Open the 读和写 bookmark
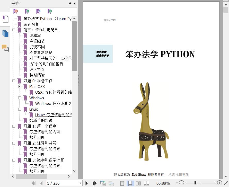Screen dimensions: 229x187 [x=35, y=35]
